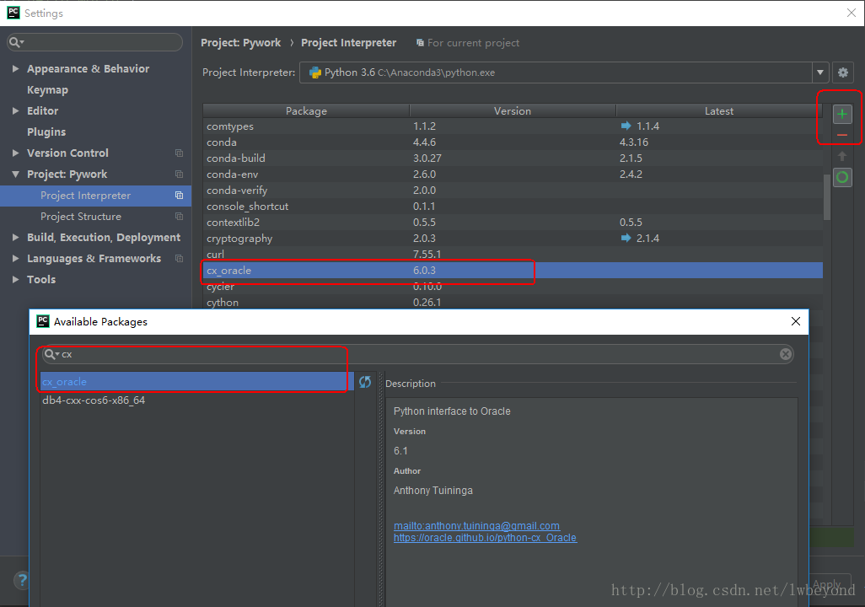Open the anthony.tuininga mailto link
The height and width of the screenshot is (607, 865).
pyautogui.click(x=476, y=526)
